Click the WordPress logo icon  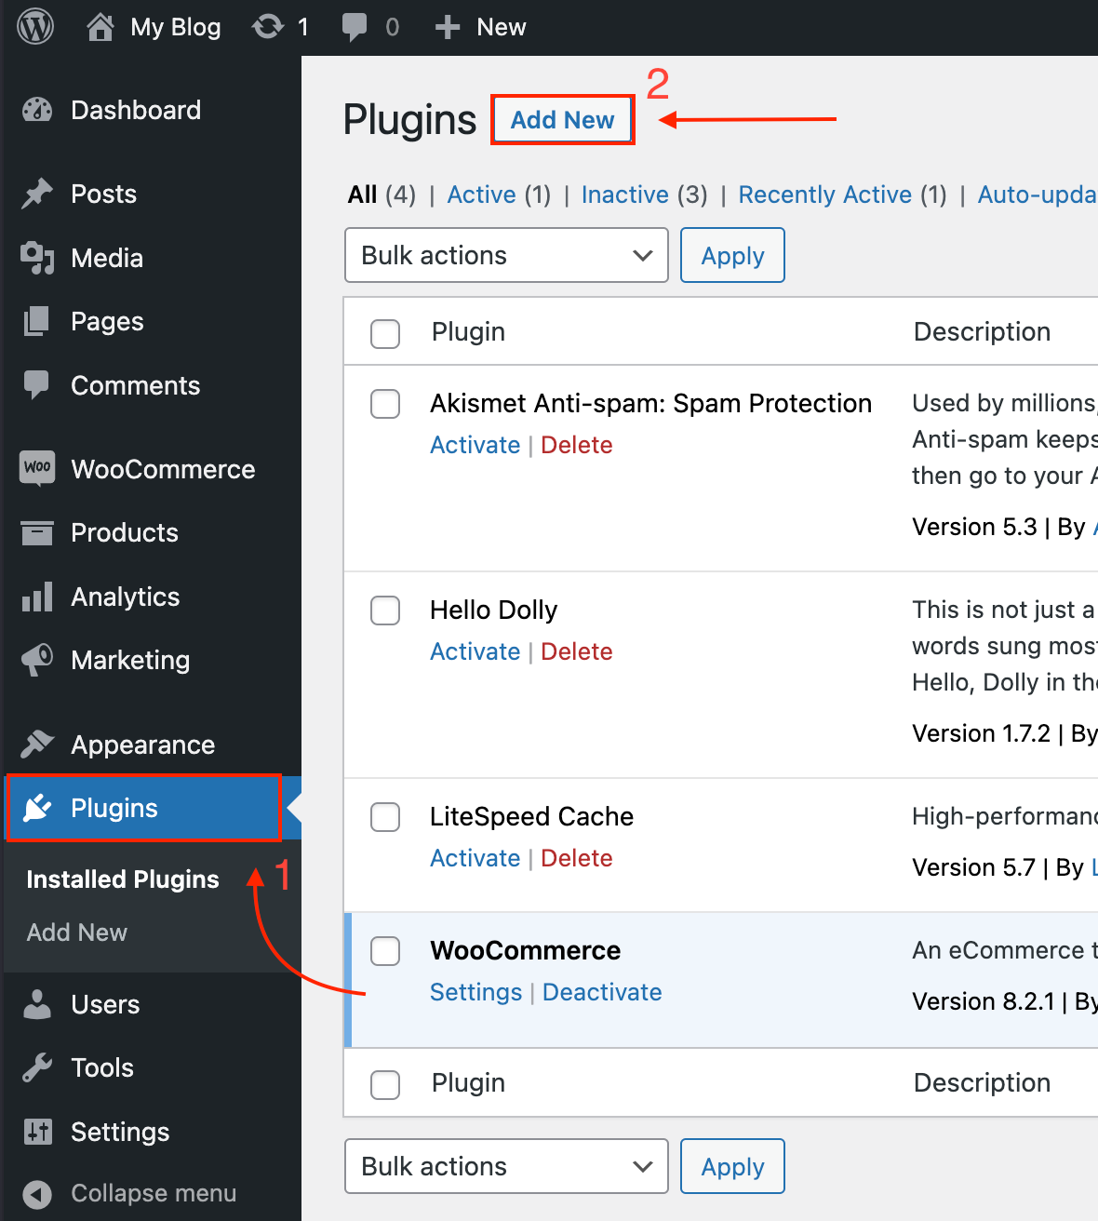35,27
